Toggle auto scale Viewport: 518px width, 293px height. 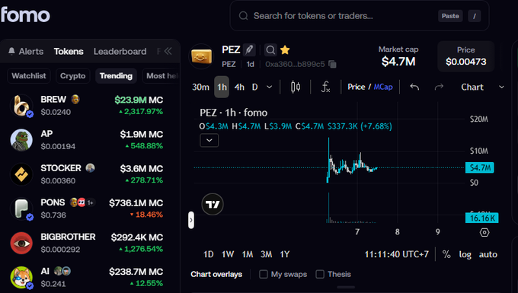(488, 254)
